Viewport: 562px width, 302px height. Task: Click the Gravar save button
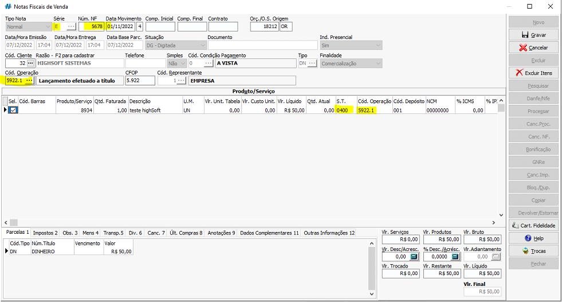(x=533, y=35)
